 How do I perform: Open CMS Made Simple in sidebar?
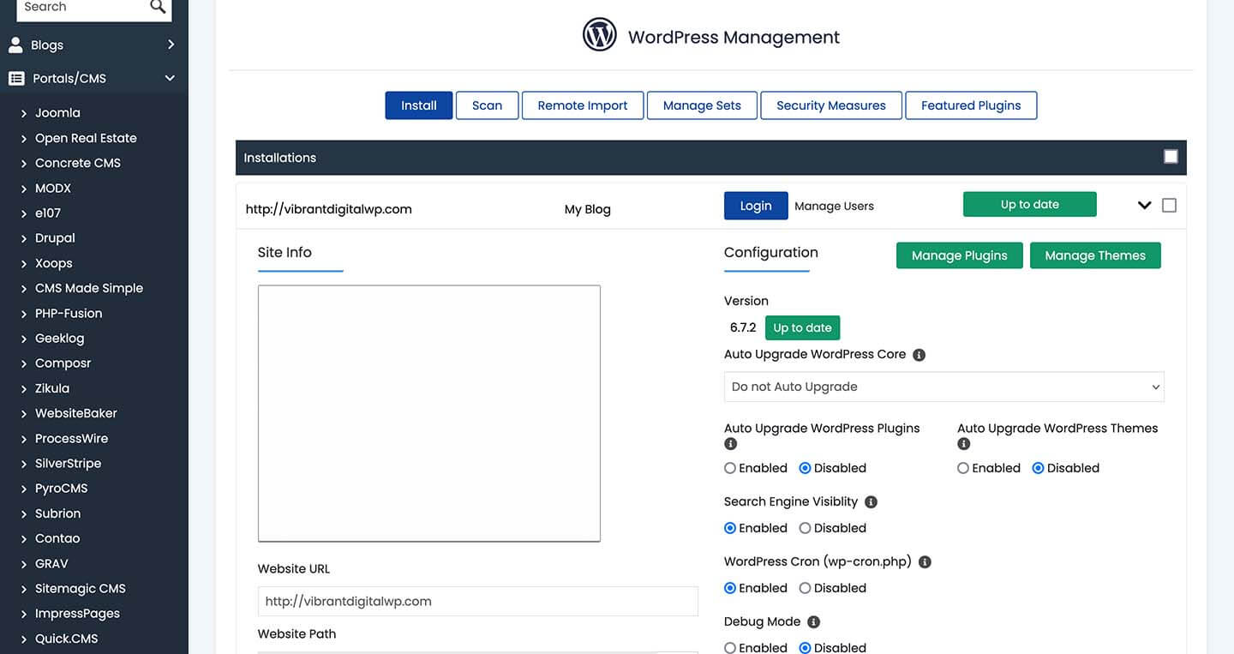pyautogui.click(x=89, y=288)
